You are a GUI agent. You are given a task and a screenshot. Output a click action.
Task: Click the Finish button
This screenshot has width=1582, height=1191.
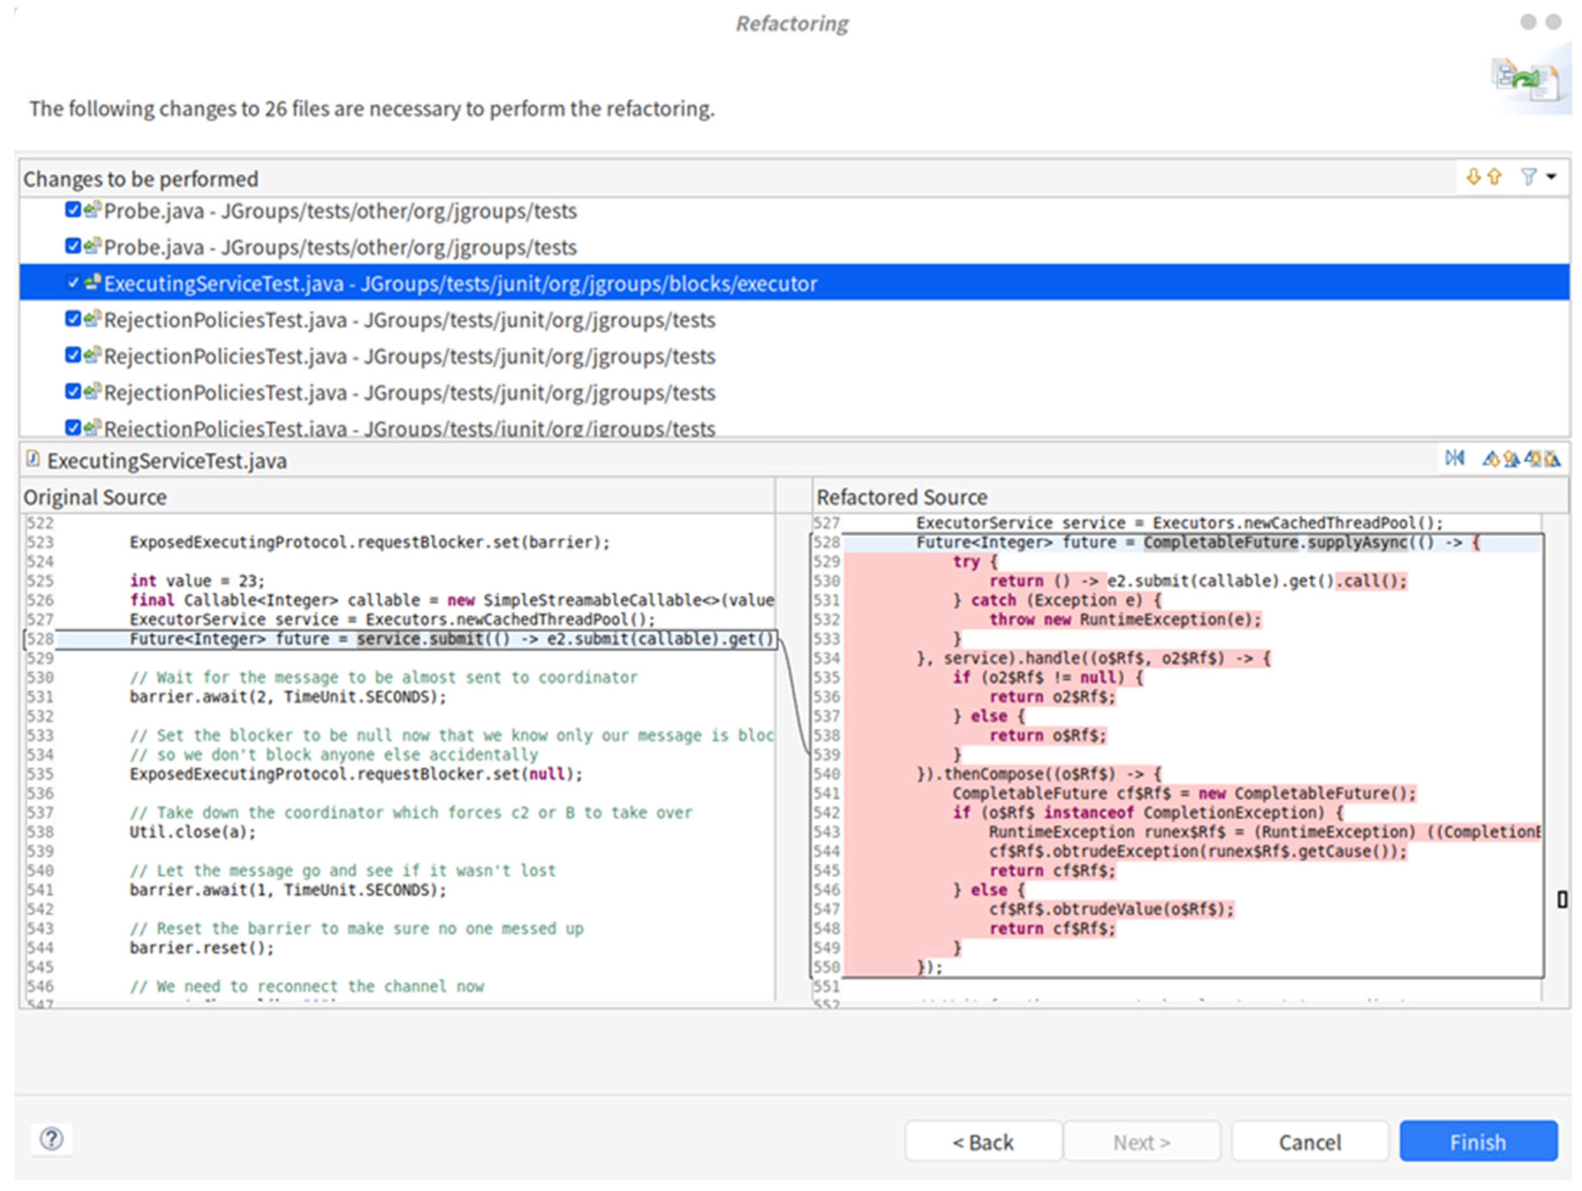tap(1477, 1141)
